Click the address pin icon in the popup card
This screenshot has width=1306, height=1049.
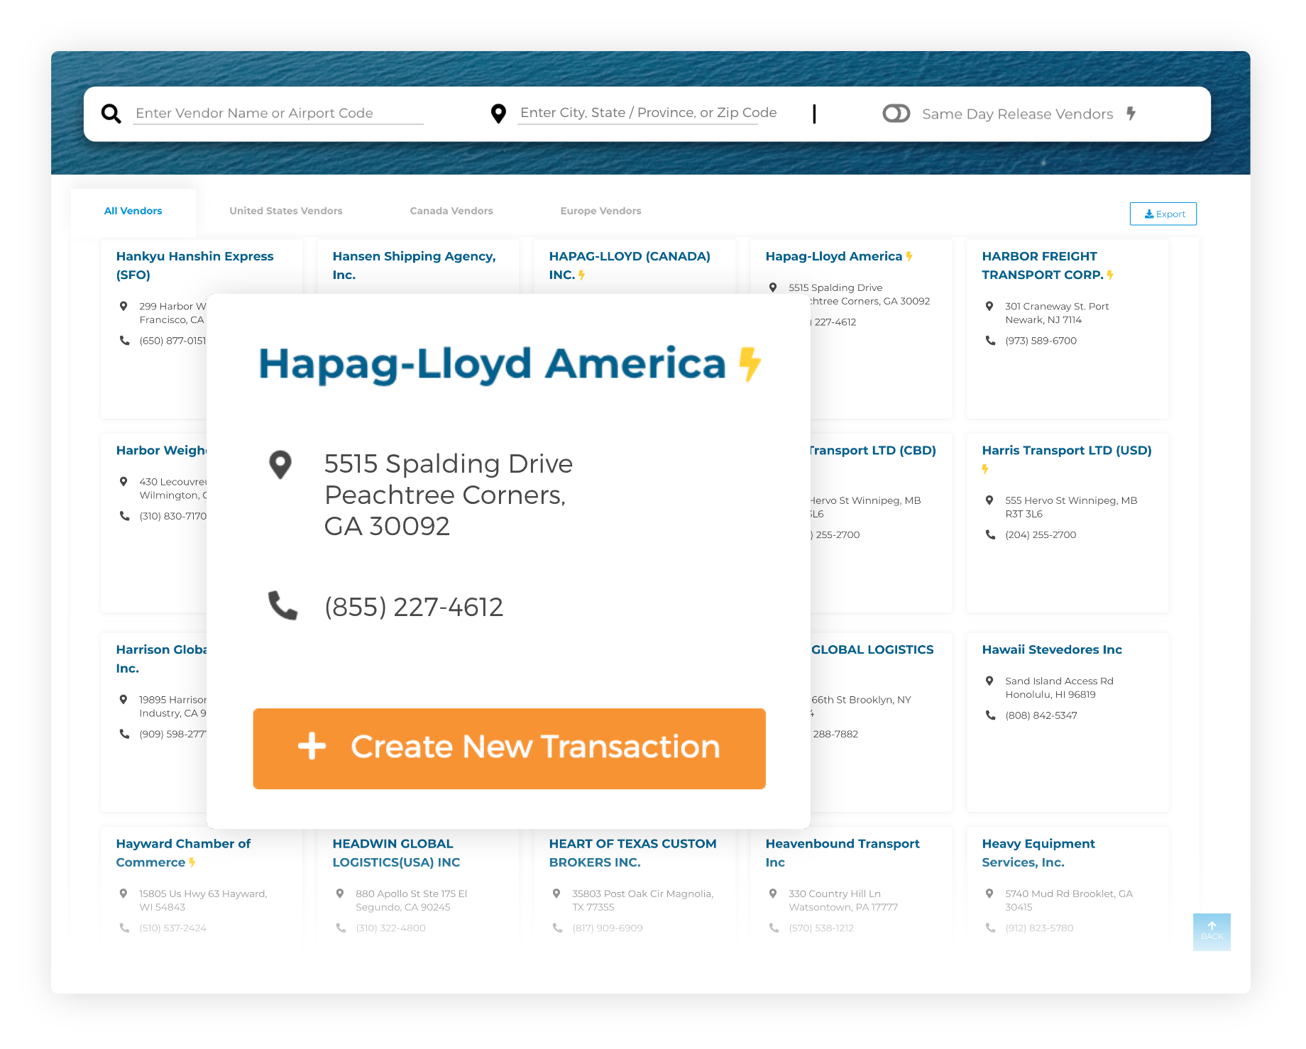point(280,464)
